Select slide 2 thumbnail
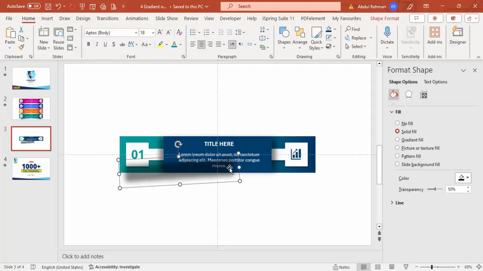 31,108
